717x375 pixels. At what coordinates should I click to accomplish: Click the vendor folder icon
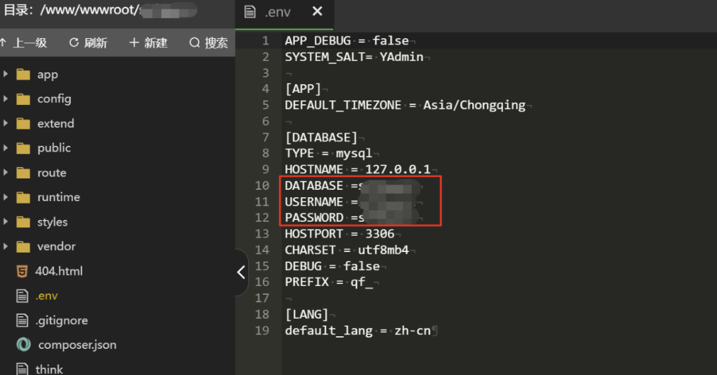point(23,247)
